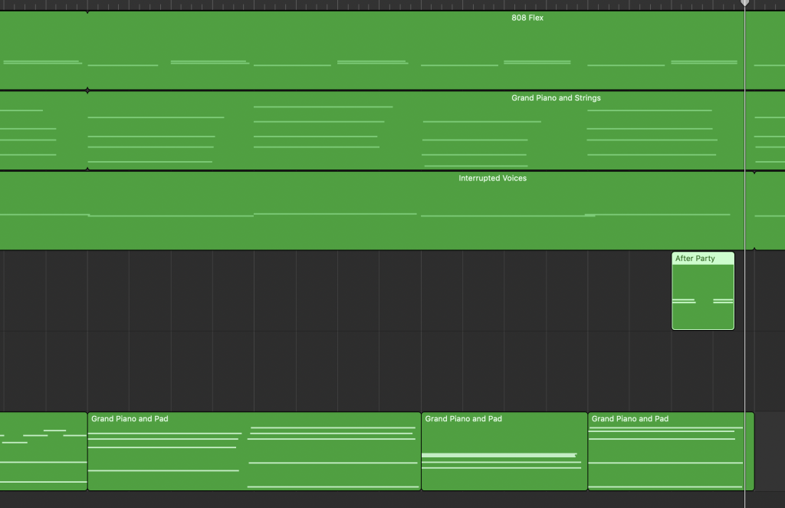
Task: Select the Interrupted Voices region
Action: tap(307, 230)
